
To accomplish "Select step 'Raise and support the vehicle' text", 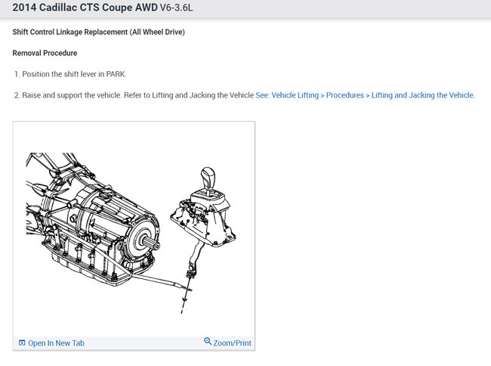I will coord(72,95).
